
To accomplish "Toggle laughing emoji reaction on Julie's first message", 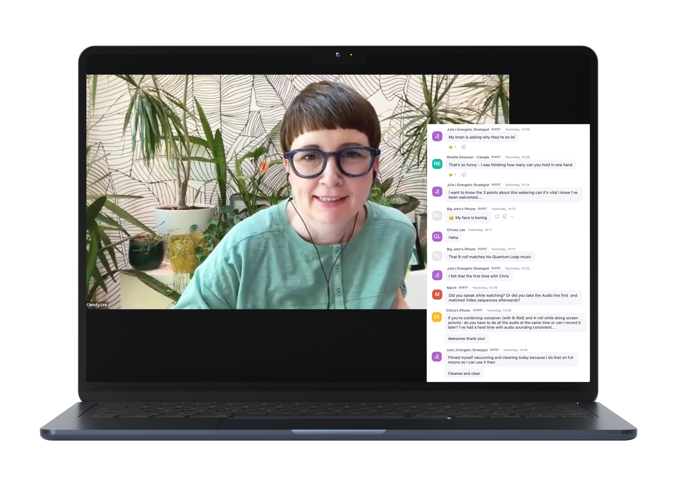I will point(452,147).
